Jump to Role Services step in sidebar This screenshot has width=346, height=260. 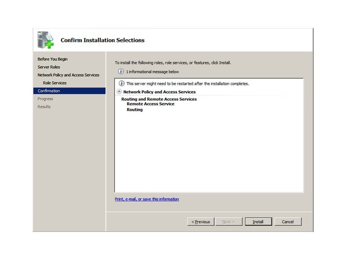[54, 83]
